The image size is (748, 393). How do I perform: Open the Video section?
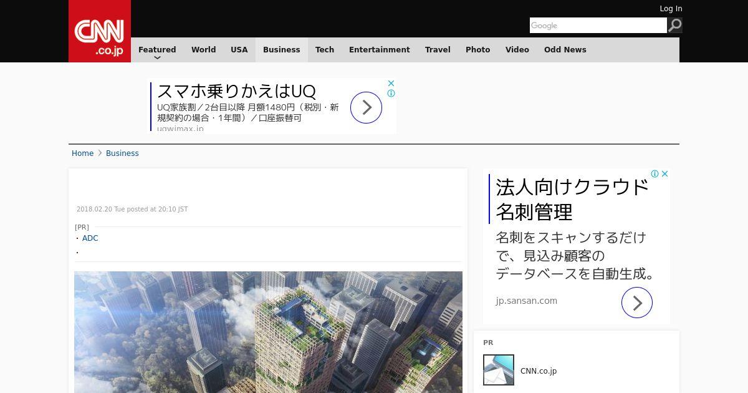(x=517, y=50)
